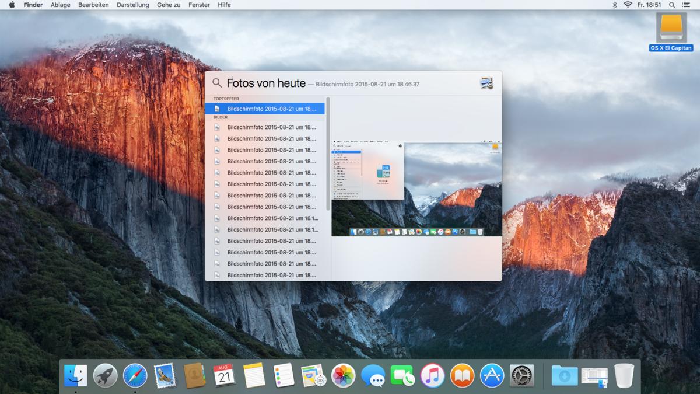Click Spotlight results list scrollbar
This screenshot has width=700, height=394.
click(328, 154)
